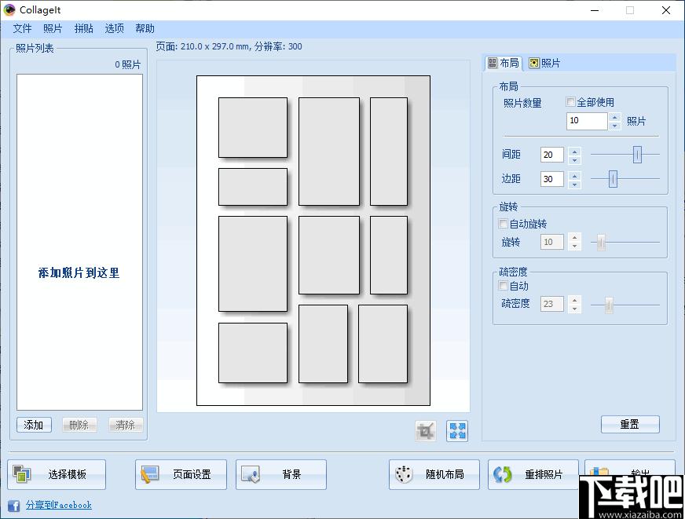
Task: Click the CollageIt app logo in title bar
Action: (9, 9)
